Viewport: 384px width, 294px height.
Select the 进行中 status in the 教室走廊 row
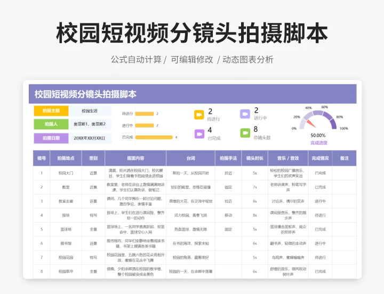[x=320, y=201]
